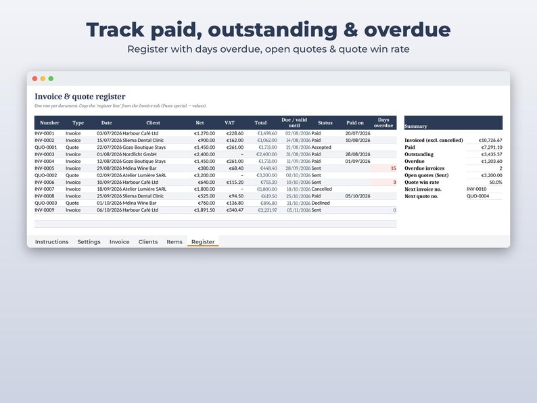This screenshot has width=537, height=403.
Task: Go to the Clients tab
Action: tap(148, 241)
